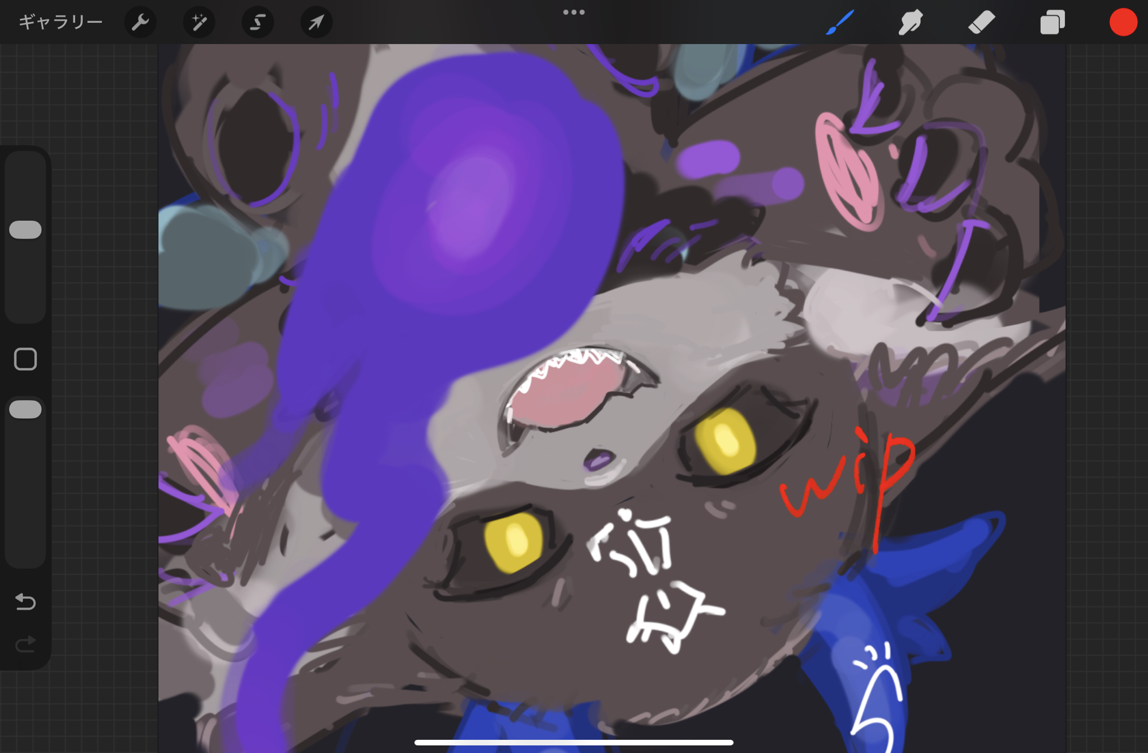This screenshot has width=1148, height=753.
Task: Open the red active color swatch
Action: (x=1123, y=22)
